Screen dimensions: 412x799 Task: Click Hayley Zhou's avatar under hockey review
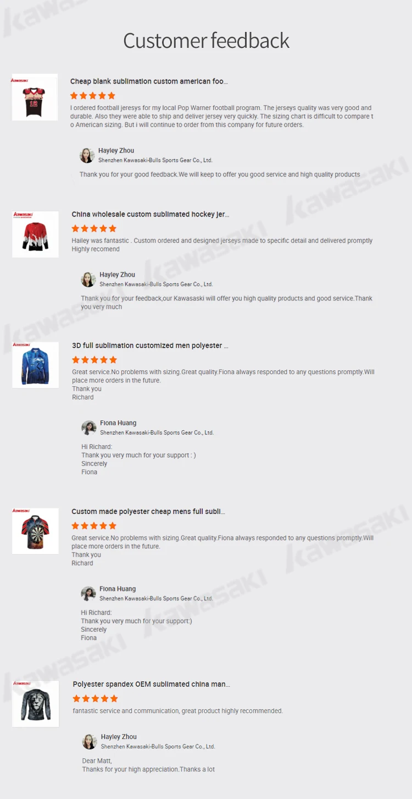point(88,279)
